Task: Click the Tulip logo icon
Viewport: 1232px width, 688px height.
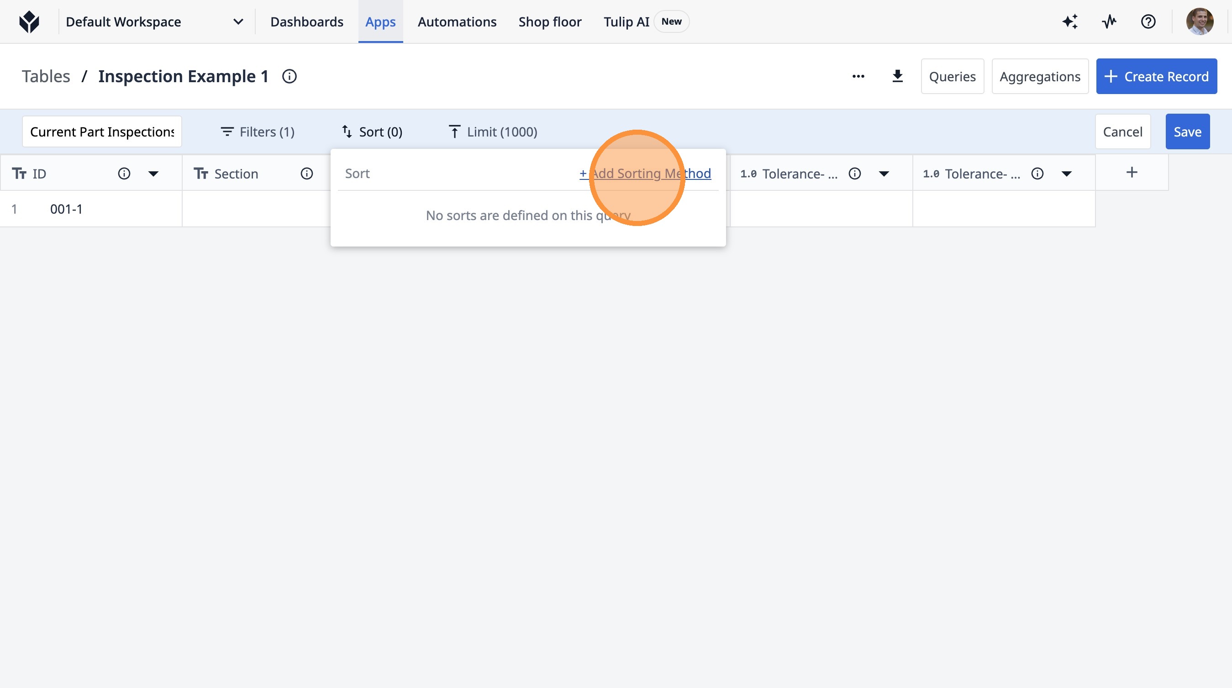Action: (29, 21)
